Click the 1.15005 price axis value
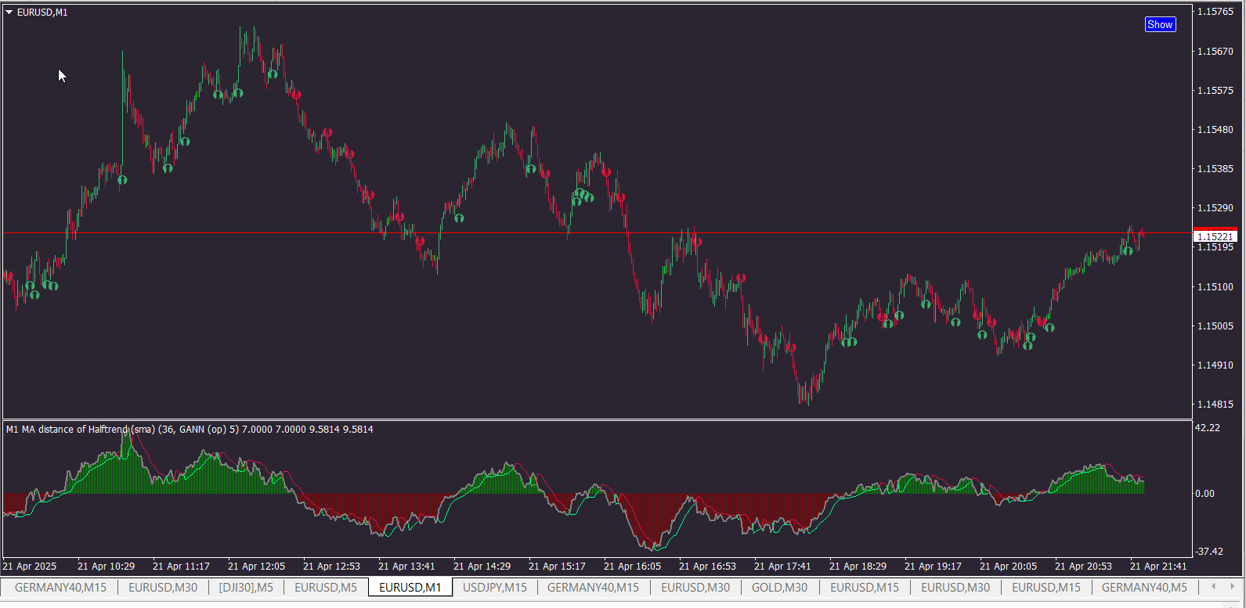This screenshot has height=608, width=1246. tap(1215, 326)
